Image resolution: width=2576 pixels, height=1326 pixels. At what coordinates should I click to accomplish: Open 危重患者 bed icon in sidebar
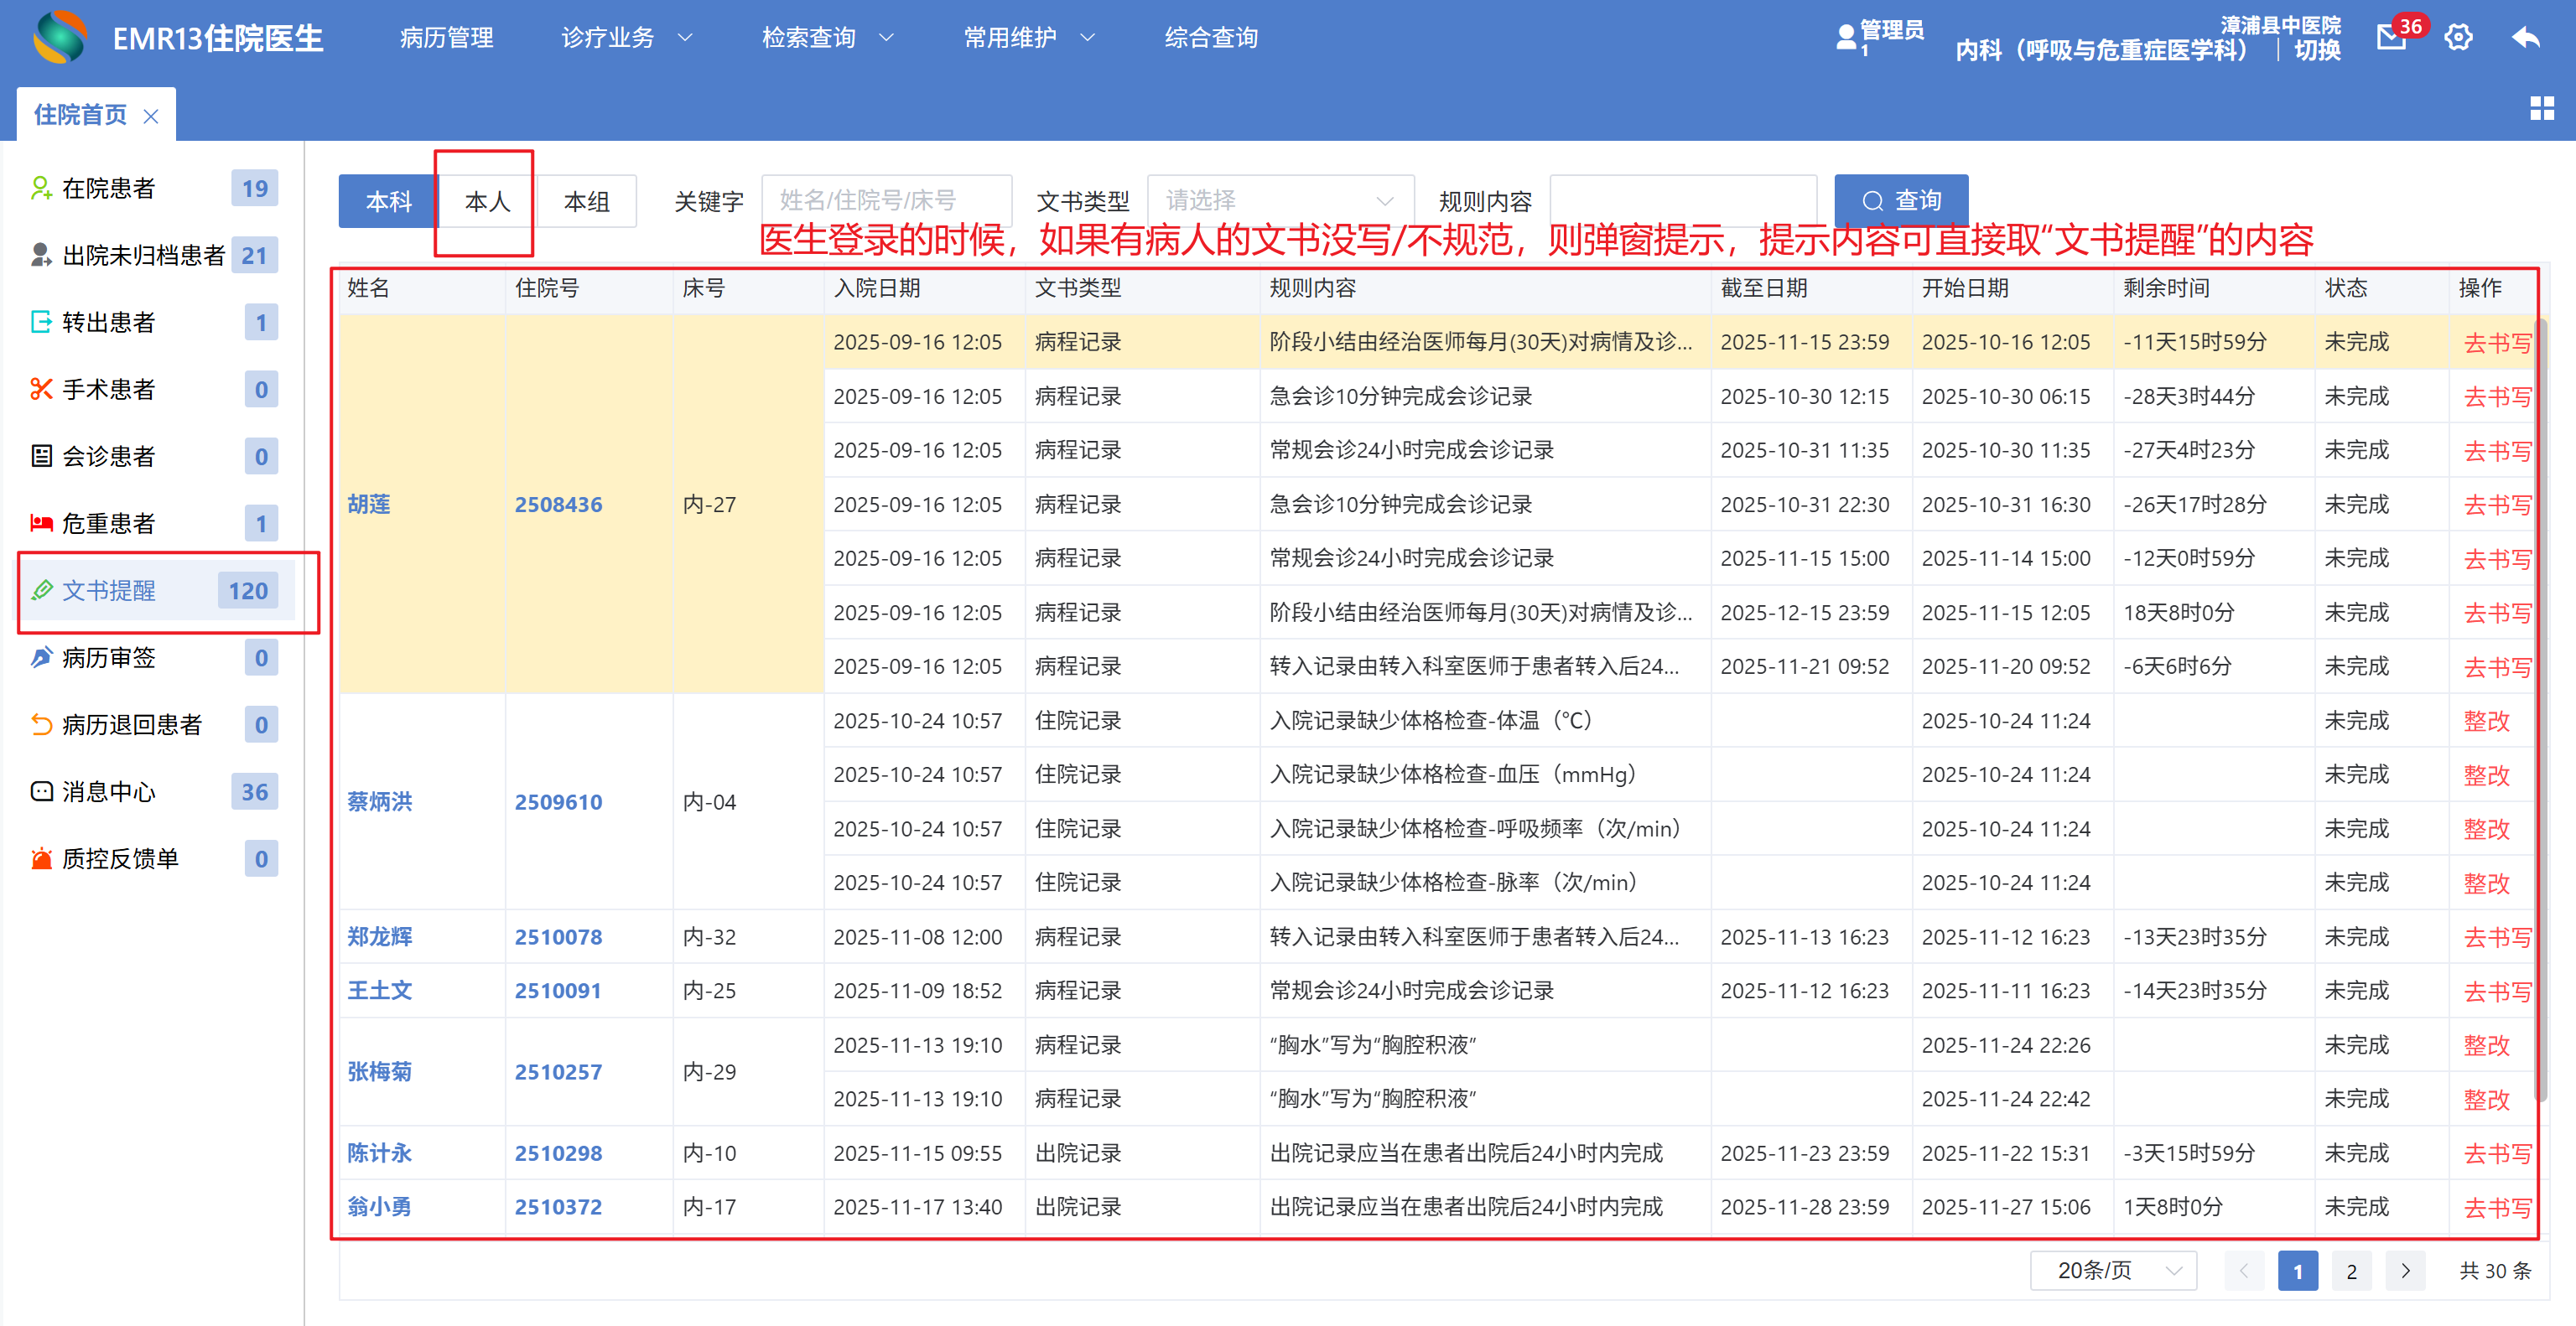[x=41, y=524]
